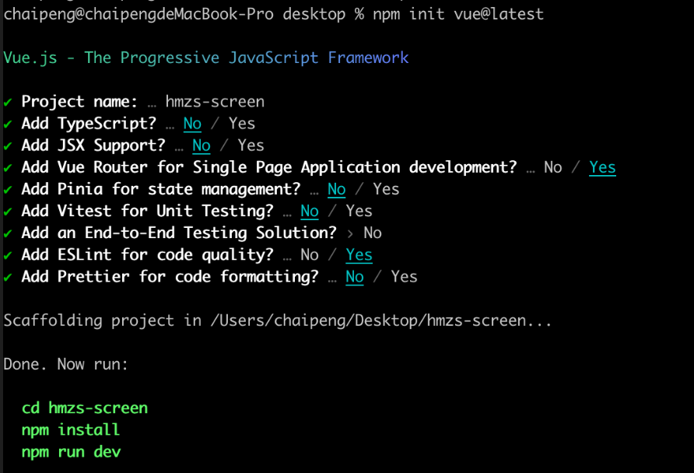The image size is (694, 473).
Task: Click the 'Project name:' prompt label
Action: click(79, 102)
